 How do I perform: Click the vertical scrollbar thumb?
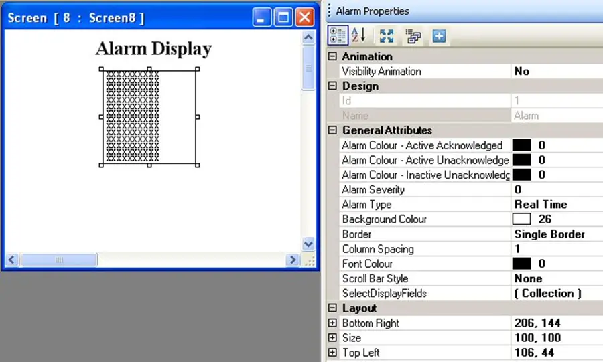coord(308,68)
